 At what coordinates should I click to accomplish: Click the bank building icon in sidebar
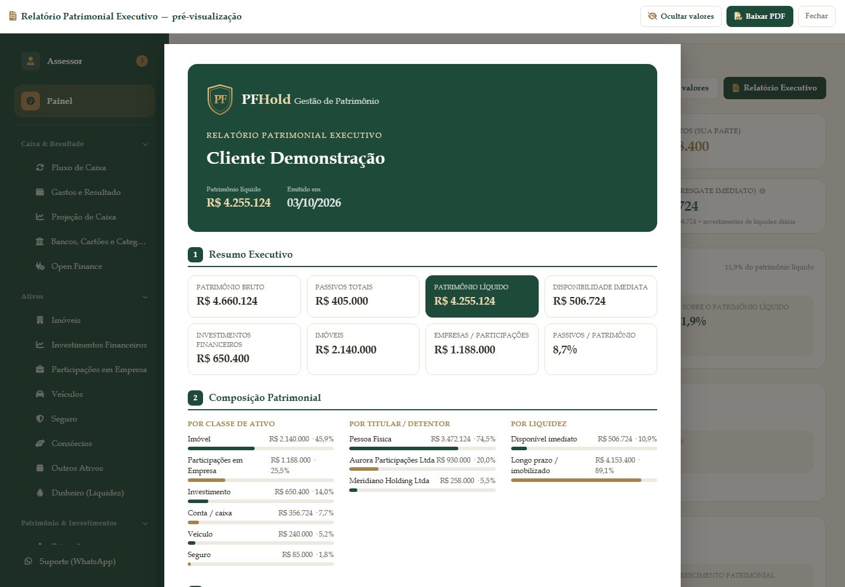(40, 241)
